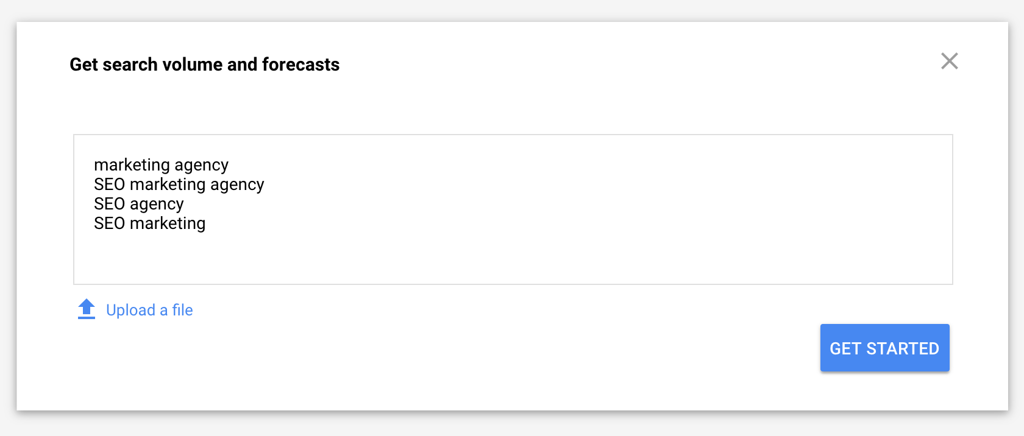The image size is (1024, 436).
Task: Click word 'SEO' in 'SEO agency' line
Action: (109, 204)
